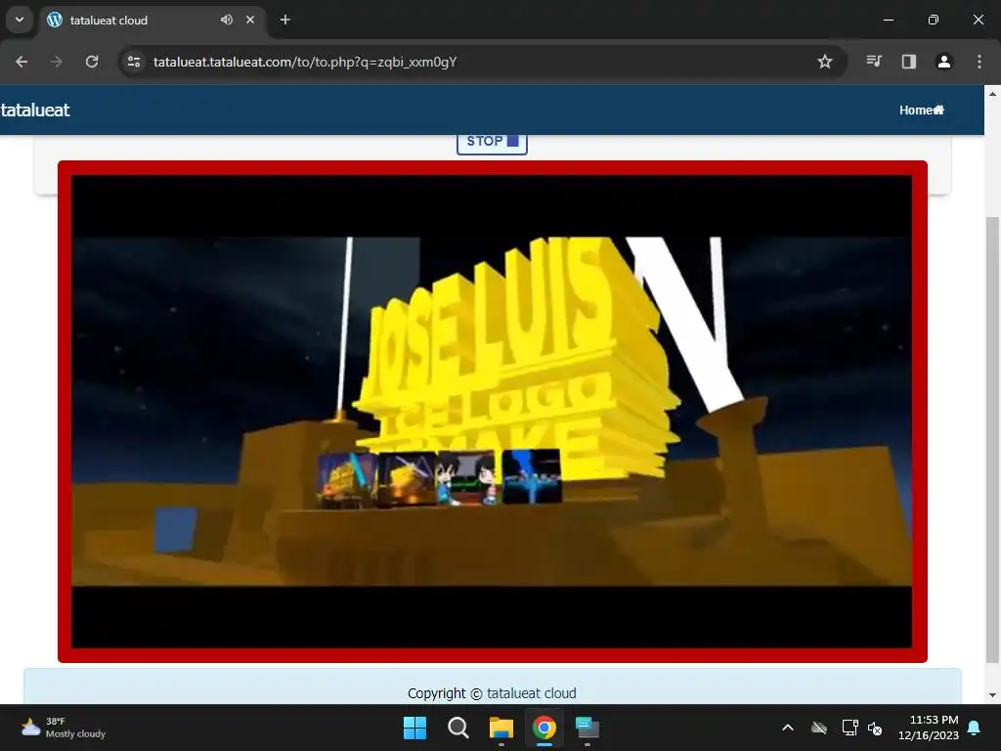This screenshot has height=751, width=1001.
Task: Open the Windows Start menu
Action: (x=414, y=728)
